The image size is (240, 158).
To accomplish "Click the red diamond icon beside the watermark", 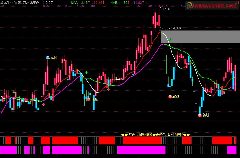I will tap(236, 2).
